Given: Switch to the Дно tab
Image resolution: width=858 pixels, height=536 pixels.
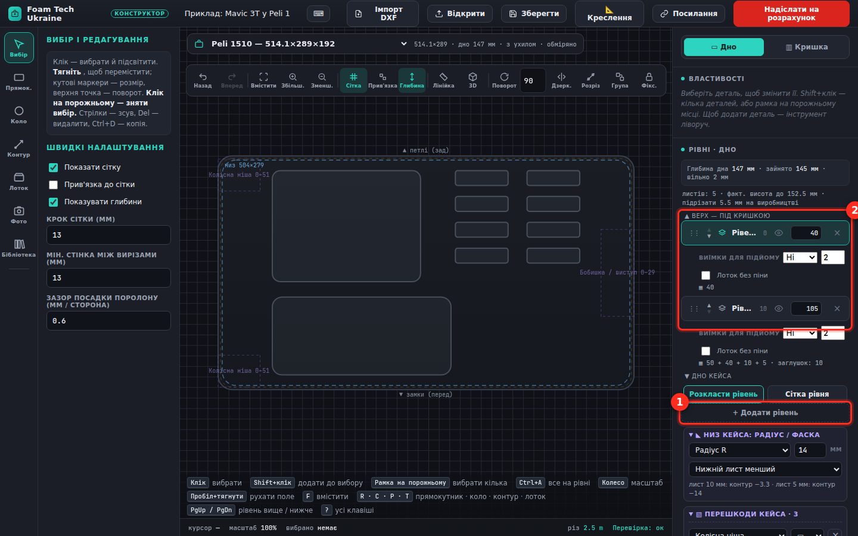Looking at the screenshot, I should (x=724, y=47).
